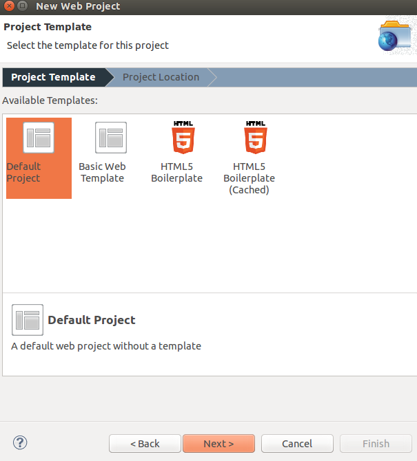Click the 'HTML5 Boilerplate (Cached)' label text

click(x=249, y=178)
